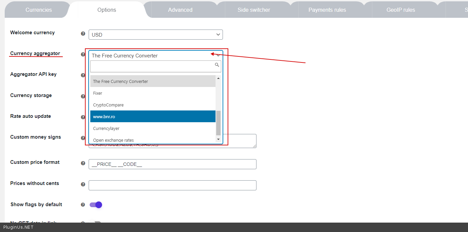This screenshot has width=468, height=232.
Task: Go to the Payments rules tab
Action: coord(327,10)
